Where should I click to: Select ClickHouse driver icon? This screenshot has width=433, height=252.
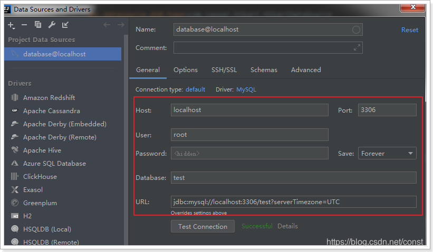click(x=15, y=176)
